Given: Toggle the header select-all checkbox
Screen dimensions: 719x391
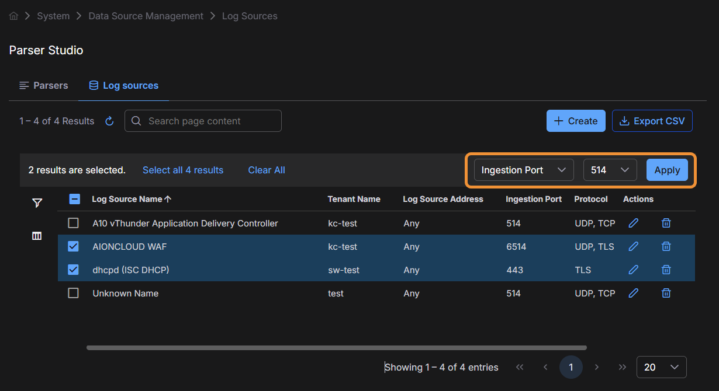Looking at the screenshot, I should coord(75,199).
